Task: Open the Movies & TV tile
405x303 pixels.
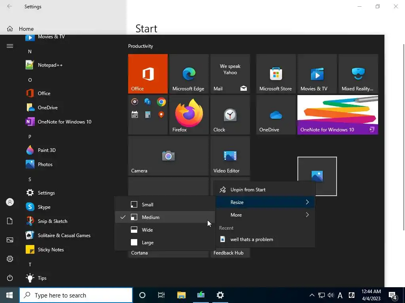Action: pos(317,74)
